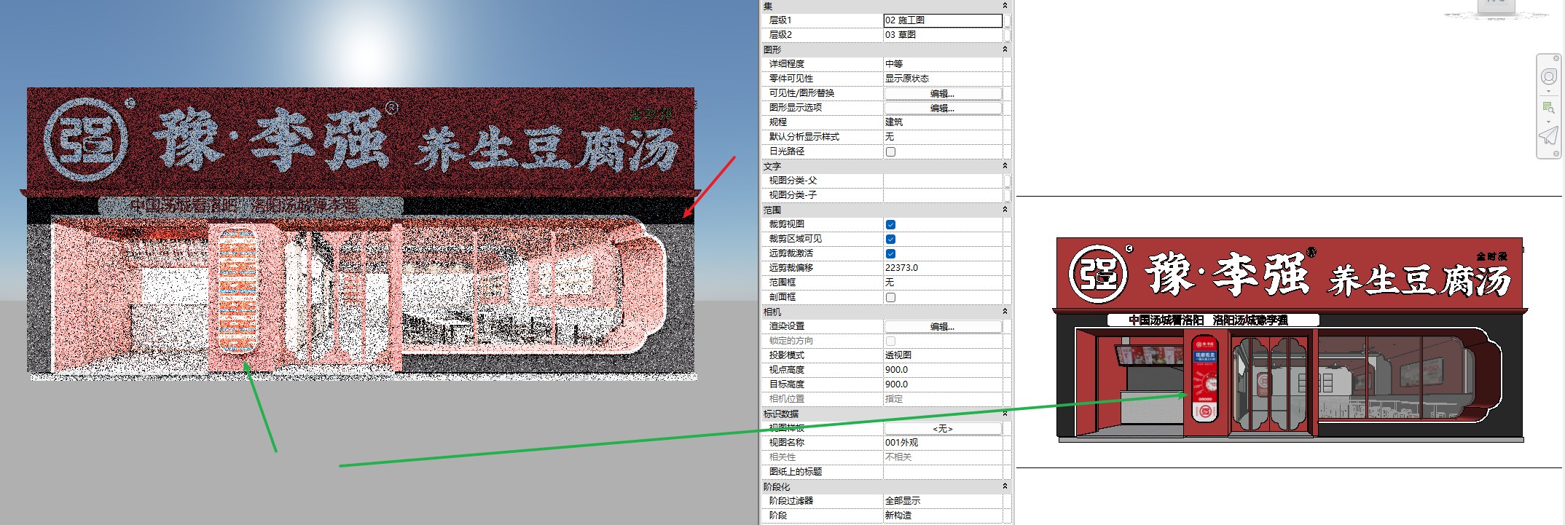This screenshot has height=525, width=1565.
Task: Open the navigation bar customize menu button
Action: 1556,154
